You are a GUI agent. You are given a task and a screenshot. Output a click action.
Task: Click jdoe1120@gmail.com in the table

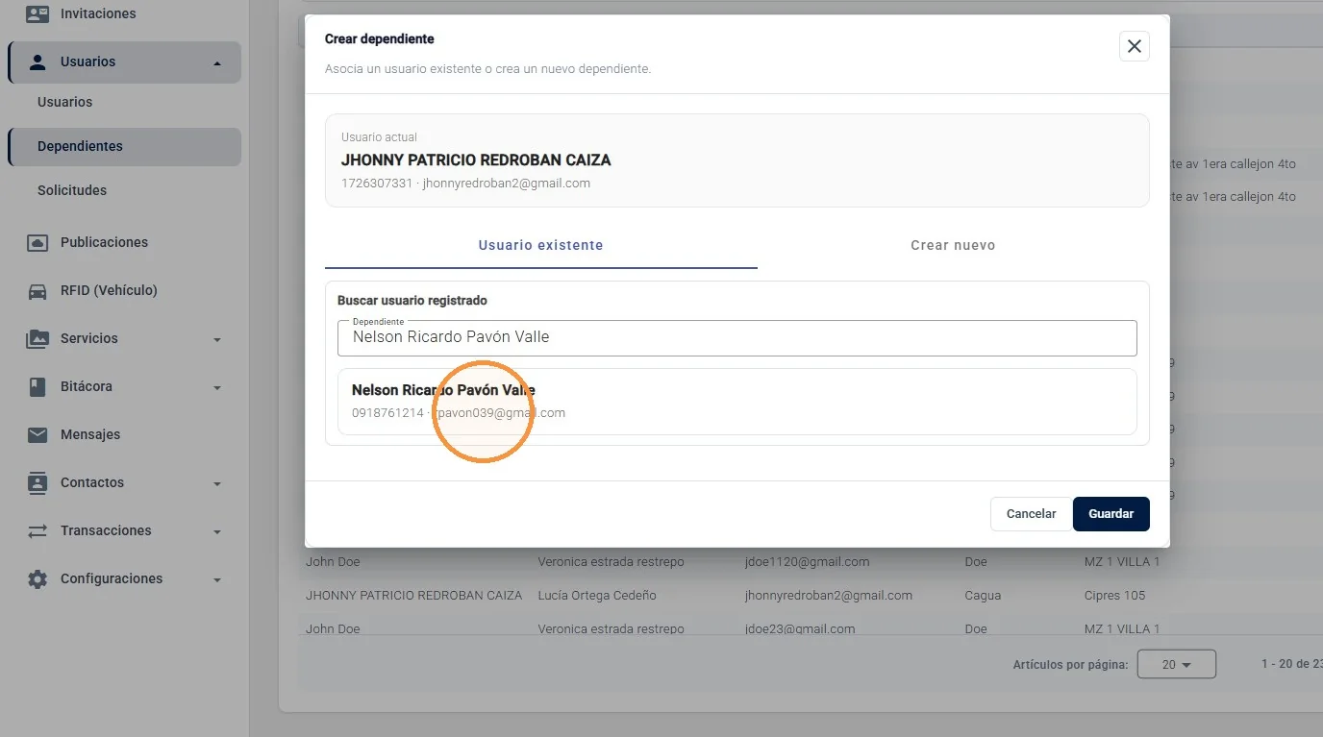(807, 561)
